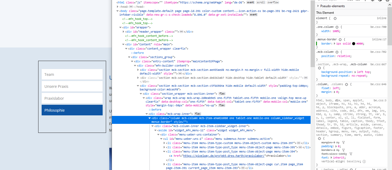392x170 pixels.
Task: Collapse the sections_group div
Action: (x=129, y=57)
